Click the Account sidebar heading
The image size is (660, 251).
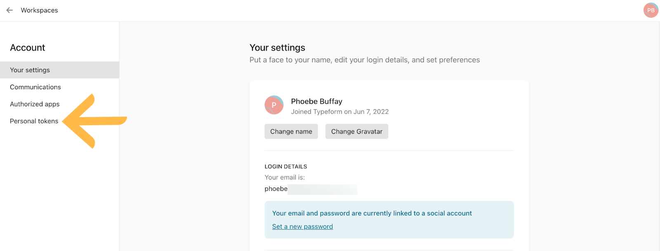tap(27, 47)
